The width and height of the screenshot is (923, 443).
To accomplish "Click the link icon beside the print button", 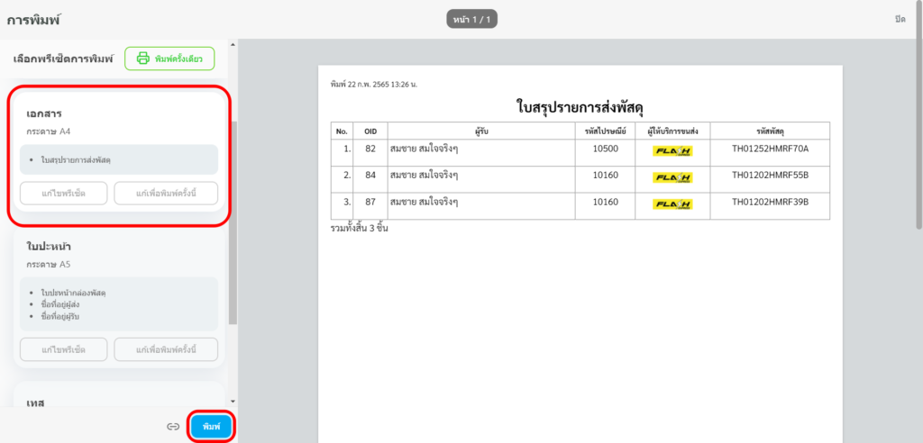I will pos(172,426).
